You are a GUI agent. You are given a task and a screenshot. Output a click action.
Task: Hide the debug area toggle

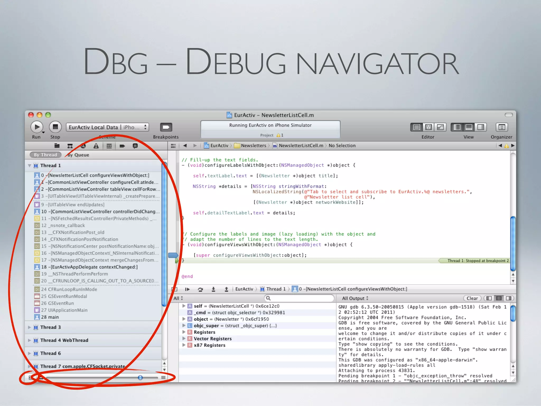pos(174,289)
